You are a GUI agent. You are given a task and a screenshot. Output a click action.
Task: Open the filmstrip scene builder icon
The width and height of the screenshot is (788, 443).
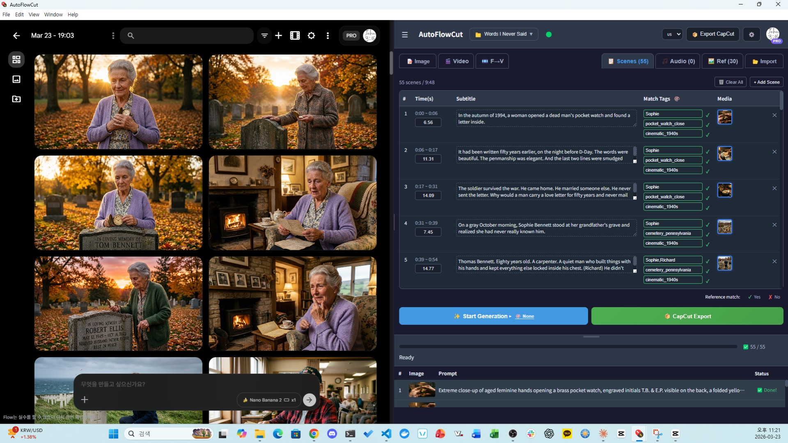coord(295,36)
